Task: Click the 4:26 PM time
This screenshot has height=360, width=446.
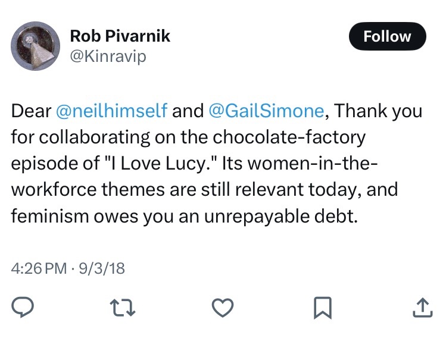Action: (x=39, y=268)
